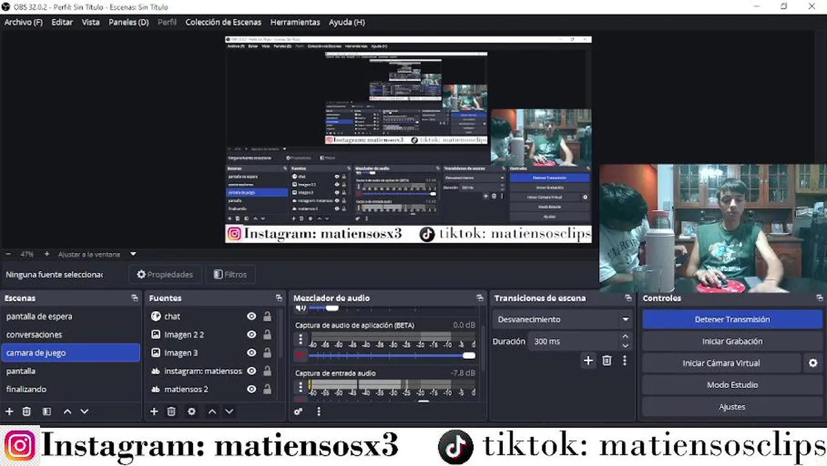The width and height of the screenshot is (827, 466).
Task: Open the Editar menu
Action: (62, 22)
